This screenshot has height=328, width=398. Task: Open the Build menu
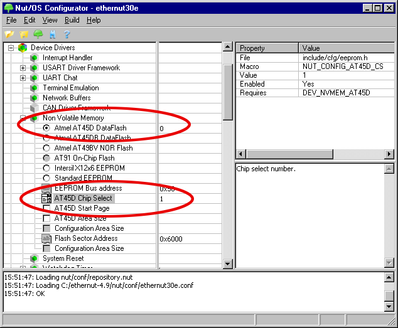[x=72, y=20]
